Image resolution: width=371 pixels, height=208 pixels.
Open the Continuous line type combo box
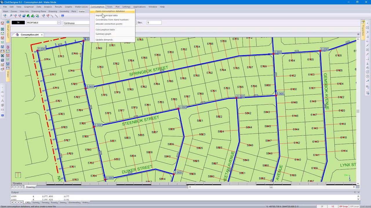click(76, 23)
